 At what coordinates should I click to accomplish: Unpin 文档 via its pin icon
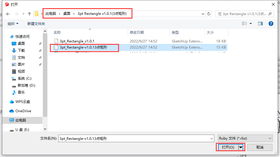(x=40, y=58)
